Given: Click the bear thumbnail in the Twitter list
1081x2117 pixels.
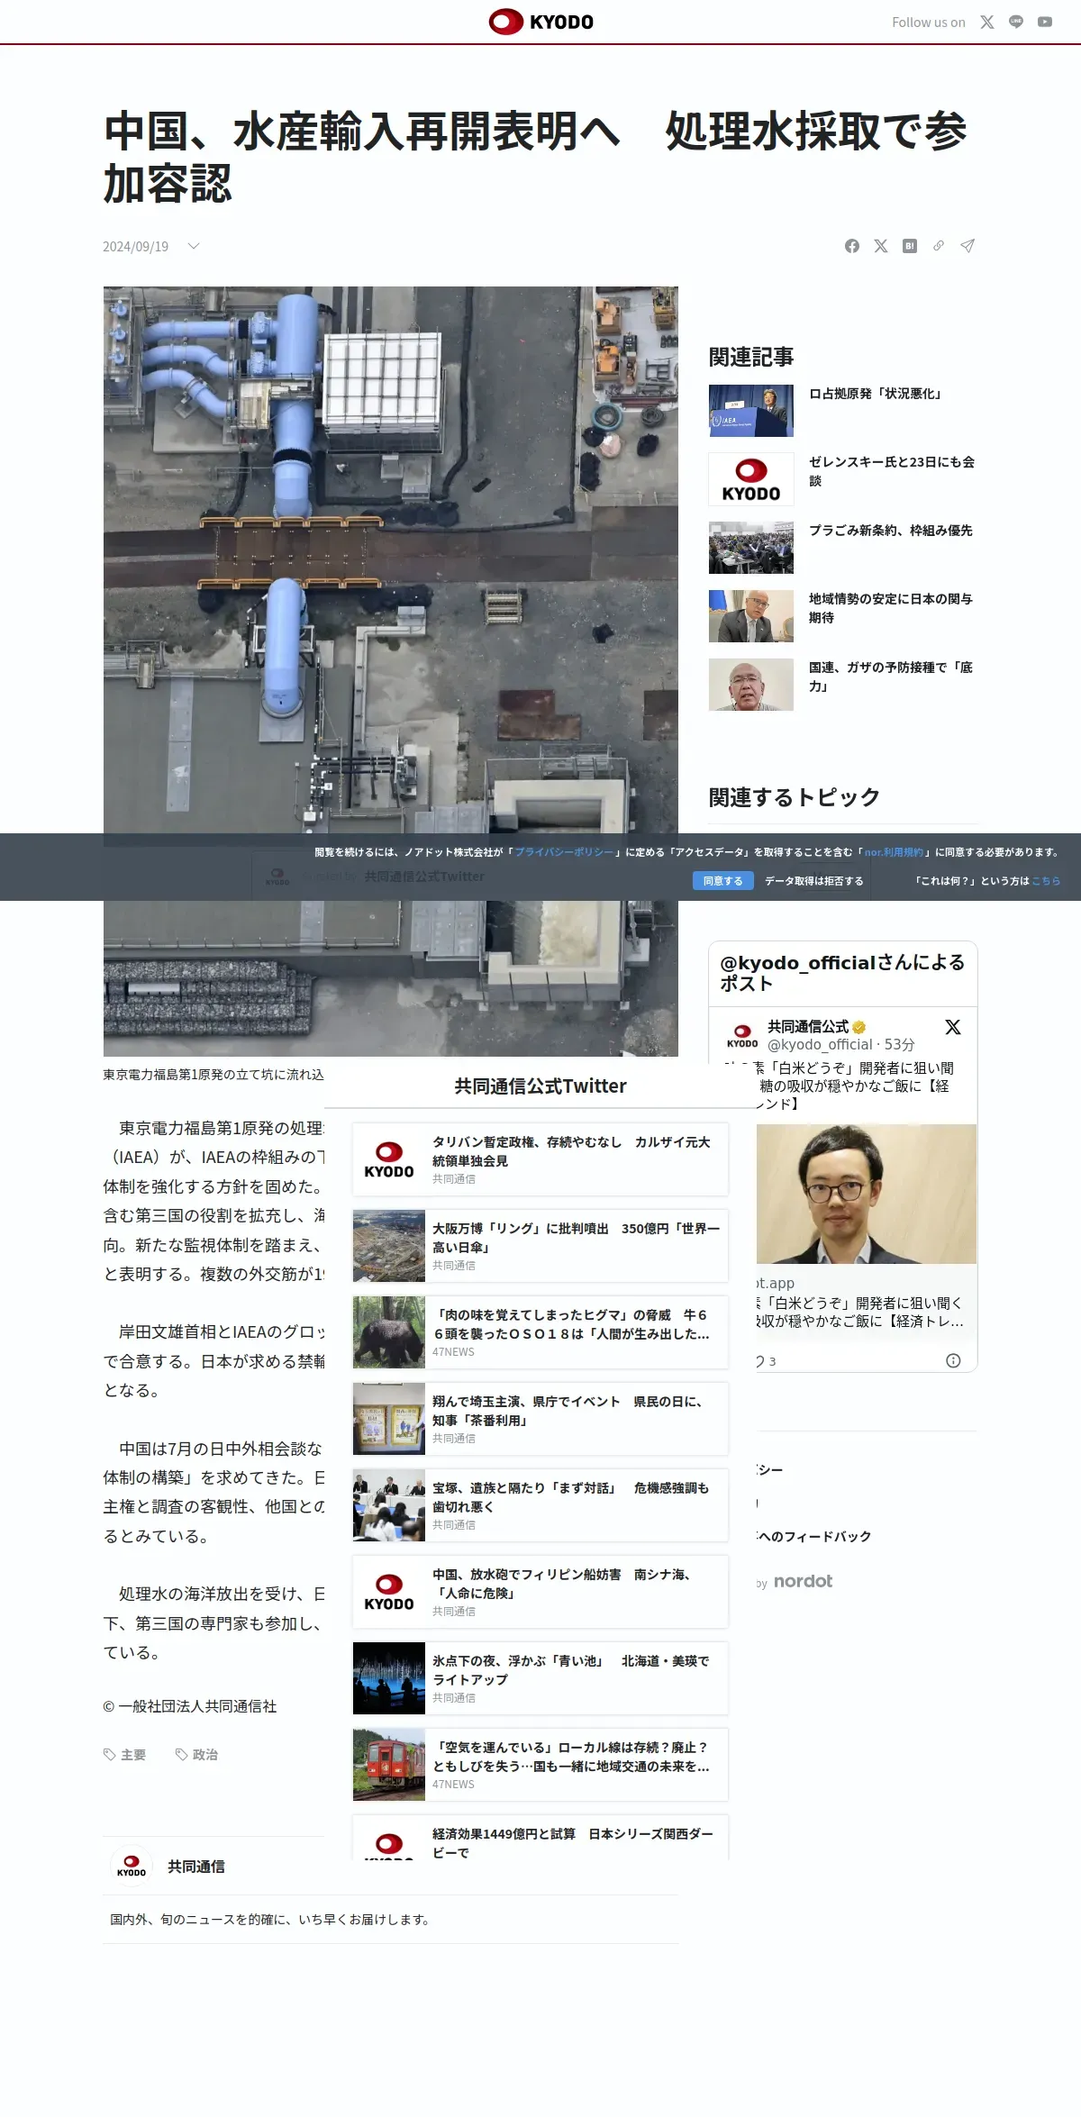Looking at the screenshot, I should pyautogui.click(x=389, y=1332).
